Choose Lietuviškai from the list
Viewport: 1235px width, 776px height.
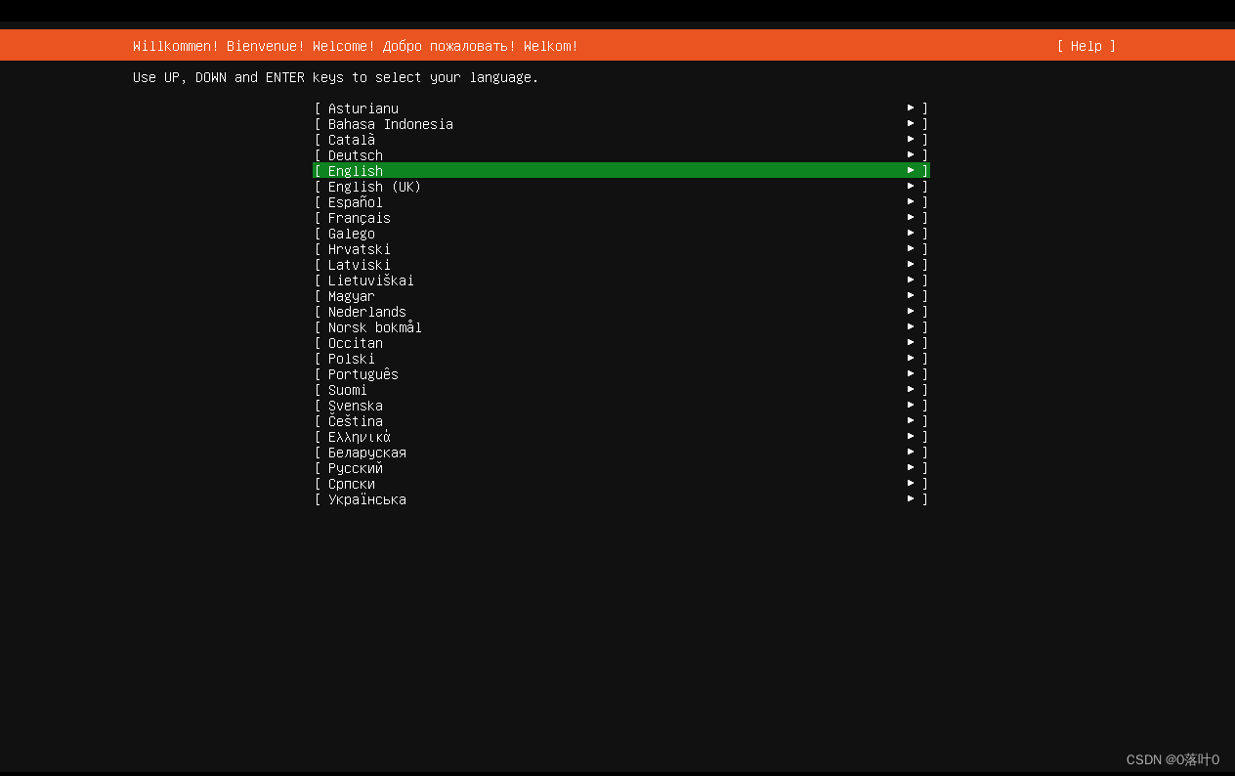[x=620, y=280]
